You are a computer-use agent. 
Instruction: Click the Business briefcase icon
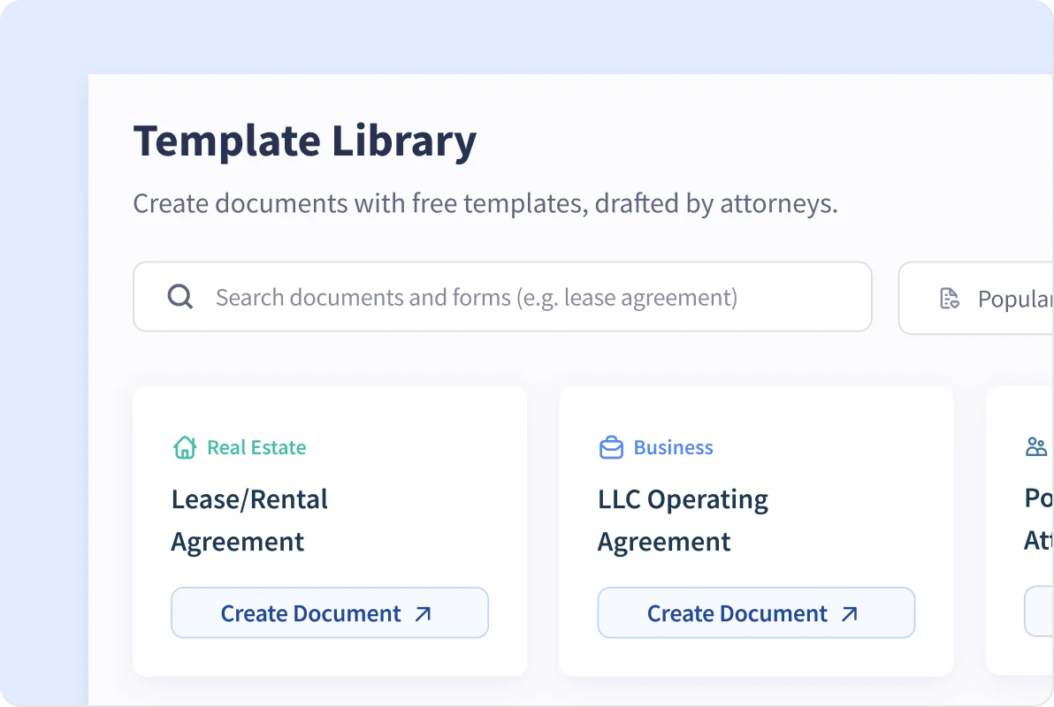(611, 448)
